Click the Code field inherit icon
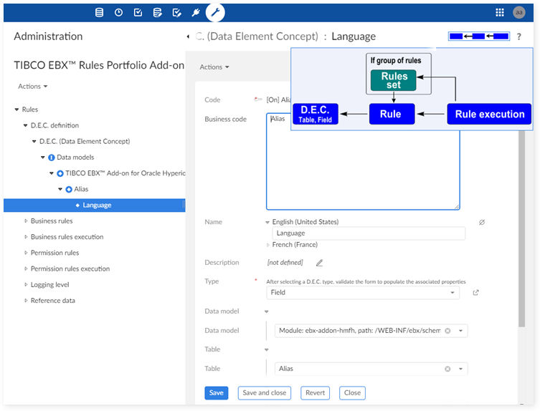540x411 pixels. pyautogui.click(x=258, y=100)
